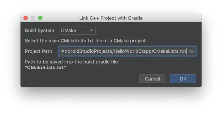222x114 pixels.
Task: Expand the dropdown arrow beside CMake
Action: 92,31
